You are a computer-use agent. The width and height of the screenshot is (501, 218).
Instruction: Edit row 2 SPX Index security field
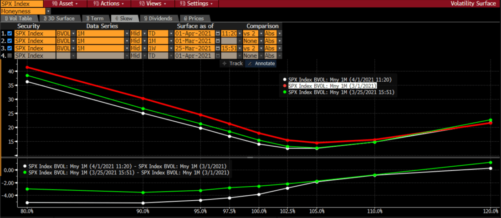pos(35,41)
